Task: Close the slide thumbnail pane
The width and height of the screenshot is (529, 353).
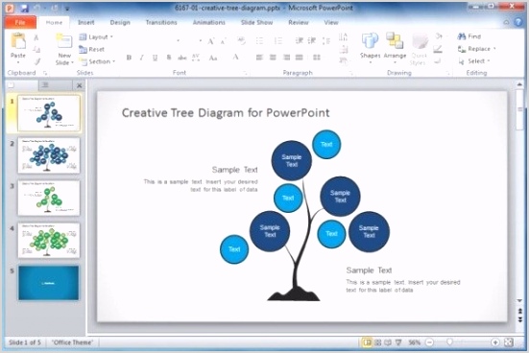Action: [x=80, y=85]
